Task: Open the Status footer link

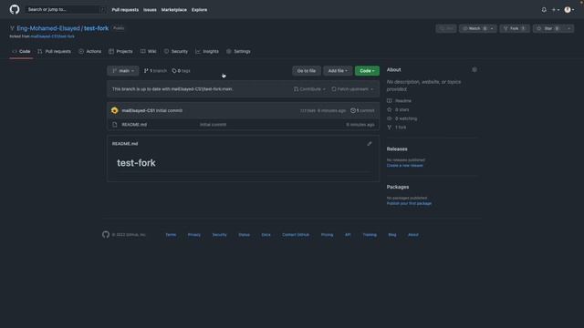Action: (244, 235)
